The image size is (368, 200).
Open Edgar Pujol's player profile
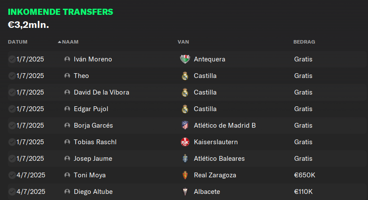click(91, 109)
